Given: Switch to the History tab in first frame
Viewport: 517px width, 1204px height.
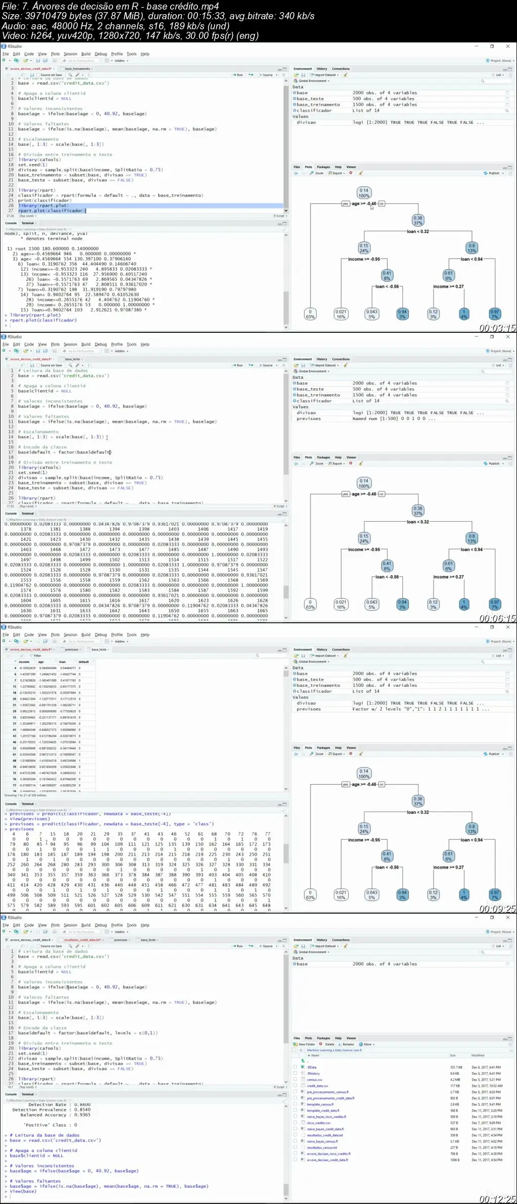Looking at the screenshot, I should point(322,69).
